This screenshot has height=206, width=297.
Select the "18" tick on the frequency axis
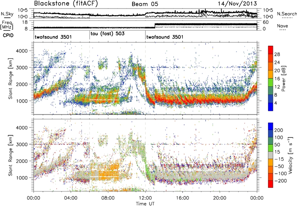[x=25, y=22]
